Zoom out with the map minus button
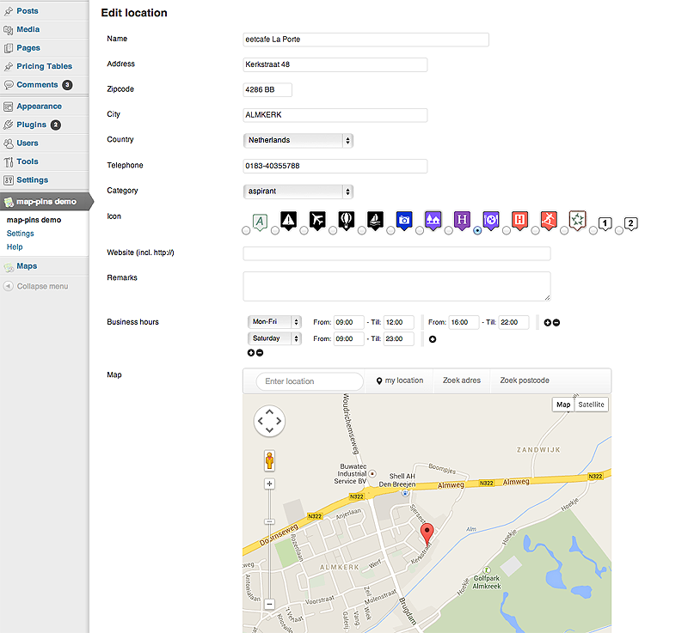Viewport: 688px width, 633px height. click(x=269, y=605)
